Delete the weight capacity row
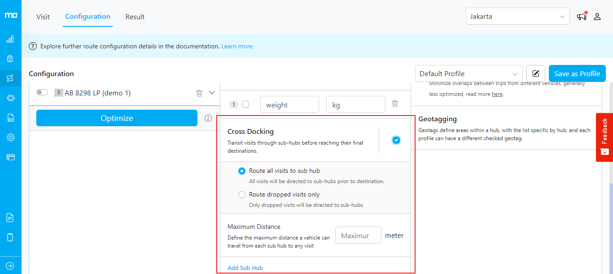The image size is (613, 274). pos(395,104)
